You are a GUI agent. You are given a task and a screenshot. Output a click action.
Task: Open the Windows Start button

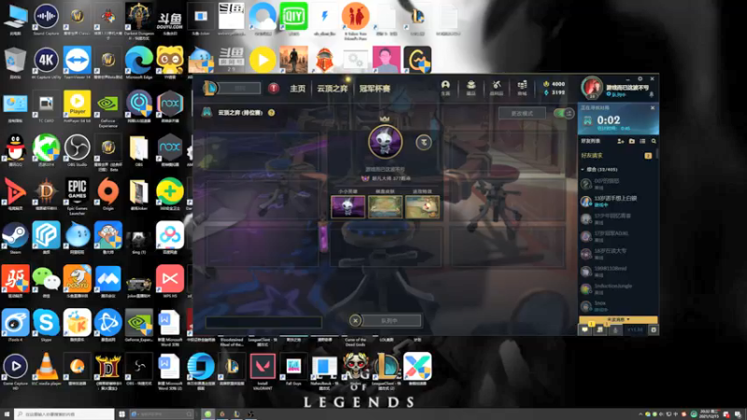tap(7, 413)
